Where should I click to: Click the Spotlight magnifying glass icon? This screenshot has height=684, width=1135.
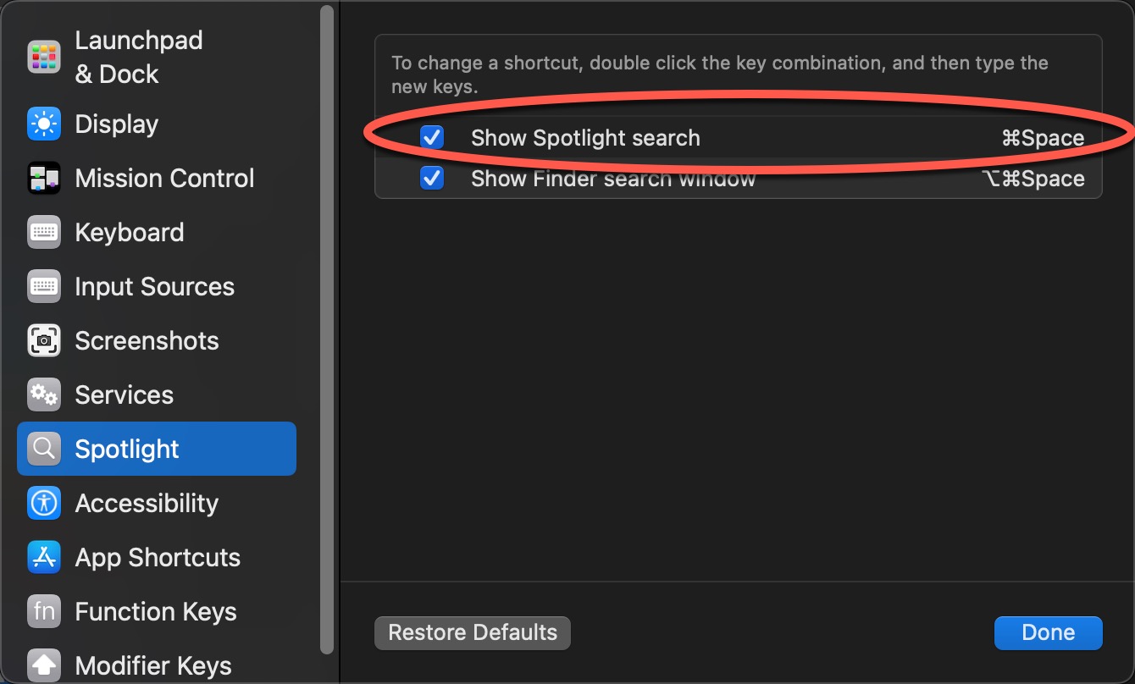pos(42,449)
